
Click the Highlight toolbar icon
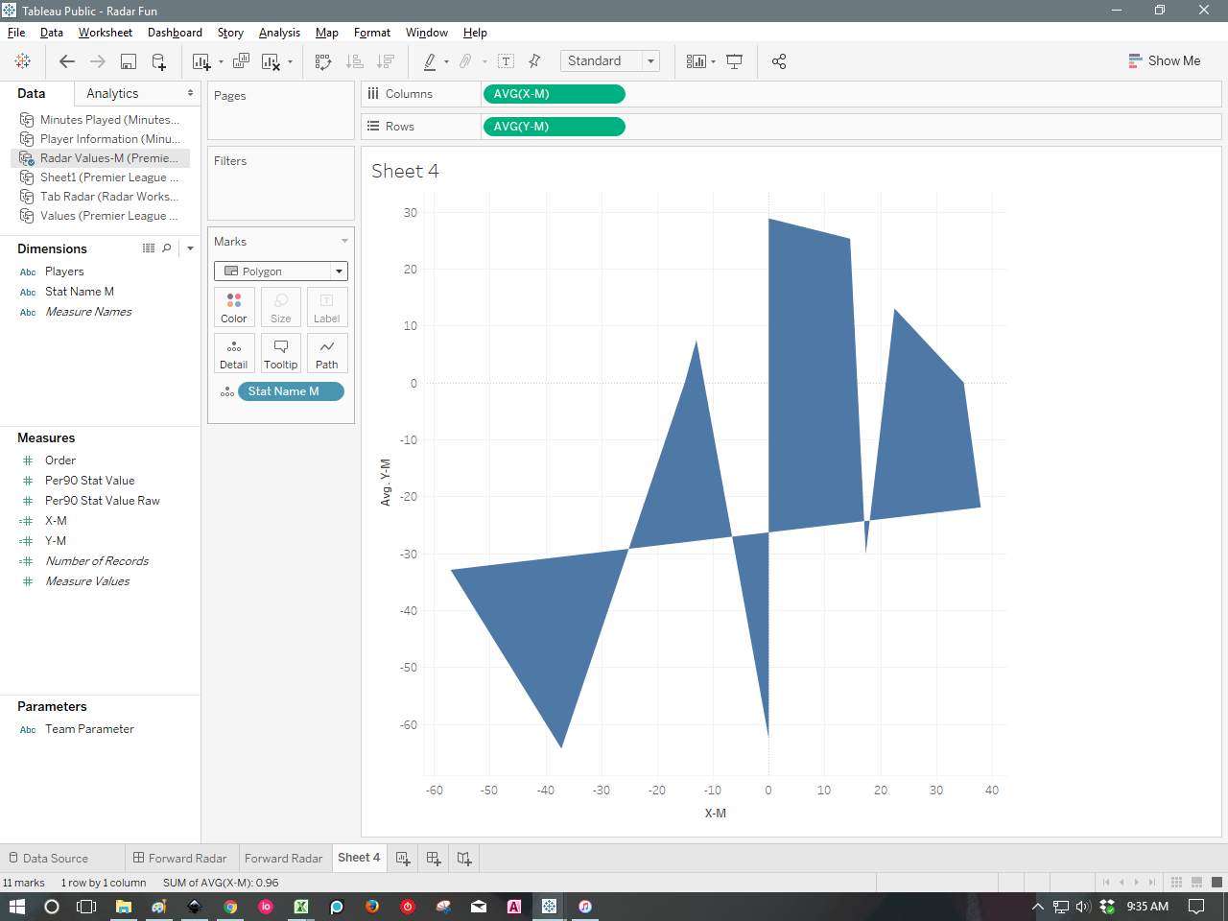(x=431, y=60)
